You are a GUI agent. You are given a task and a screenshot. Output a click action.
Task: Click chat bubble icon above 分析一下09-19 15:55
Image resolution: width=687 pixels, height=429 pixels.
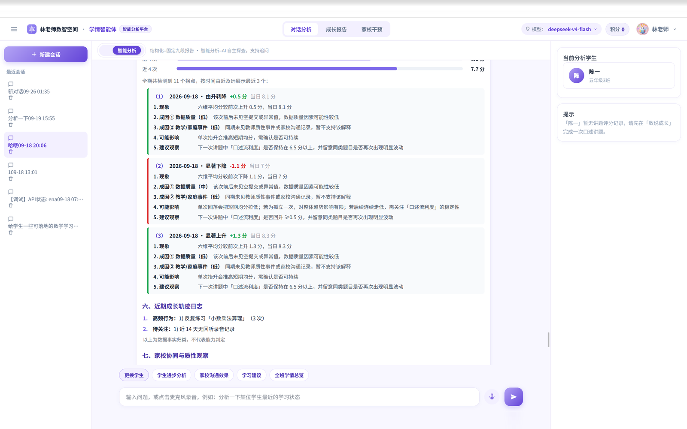pyautogui.click(x=11, y=111)
